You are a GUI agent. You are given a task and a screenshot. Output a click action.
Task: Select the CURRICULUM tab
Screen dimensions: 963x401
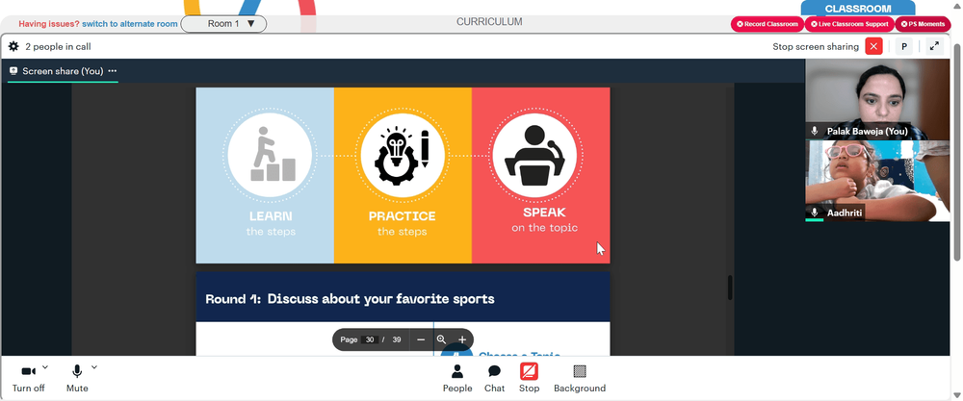489,21
